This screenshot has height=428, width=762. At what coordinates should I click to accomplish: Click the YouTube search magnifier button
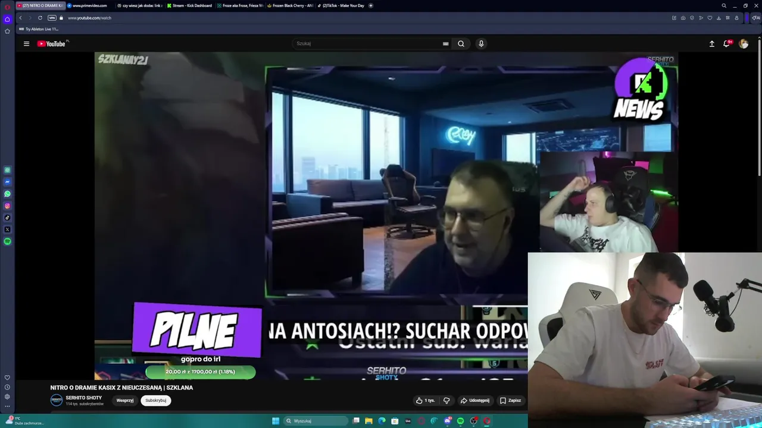point(461,43)
